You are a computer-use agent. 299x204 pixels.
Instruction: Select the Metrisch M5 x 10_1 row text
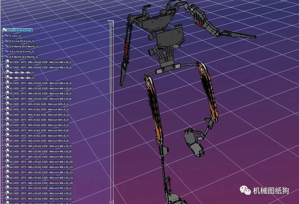click(41, 188)
